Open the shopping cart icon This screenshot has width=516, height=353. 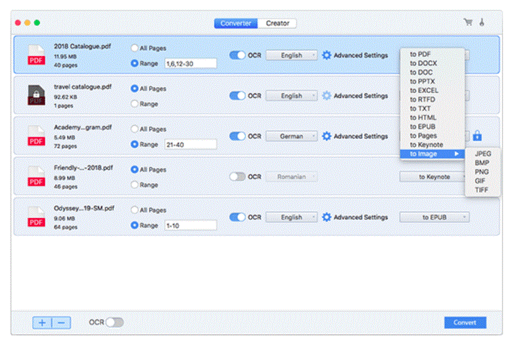[x=468, y=22]
